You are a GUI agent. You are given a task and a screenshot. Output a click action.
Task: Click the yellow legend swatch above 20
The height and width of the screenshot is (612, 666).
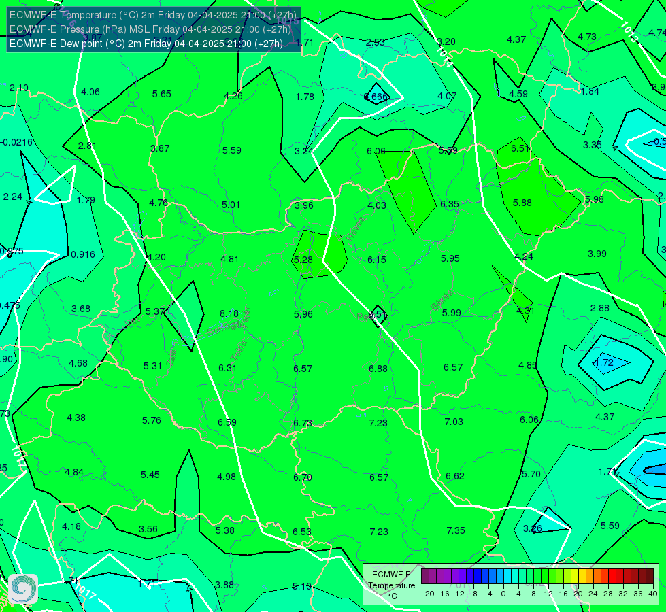575,577
